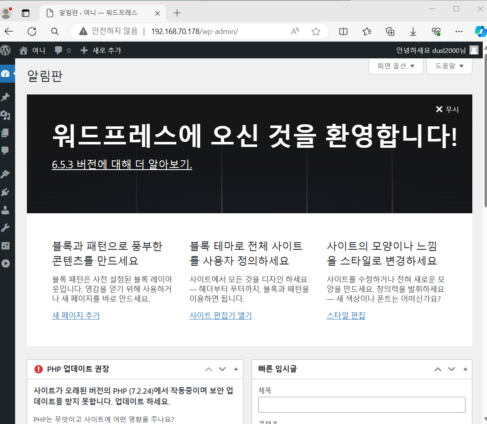Screen dimensions: 487x424
Task: Visit site via home icon 여니
Action: tap(32, 50)
